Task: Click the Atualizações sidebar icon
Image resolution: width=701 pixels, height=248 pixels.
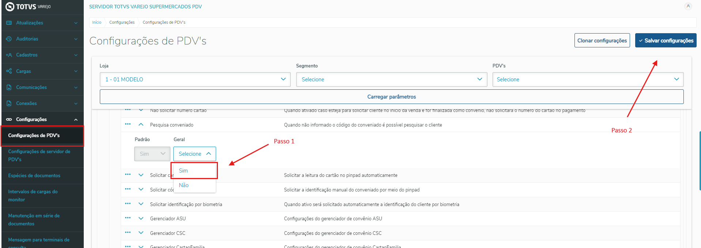Action: coord(9,23)
